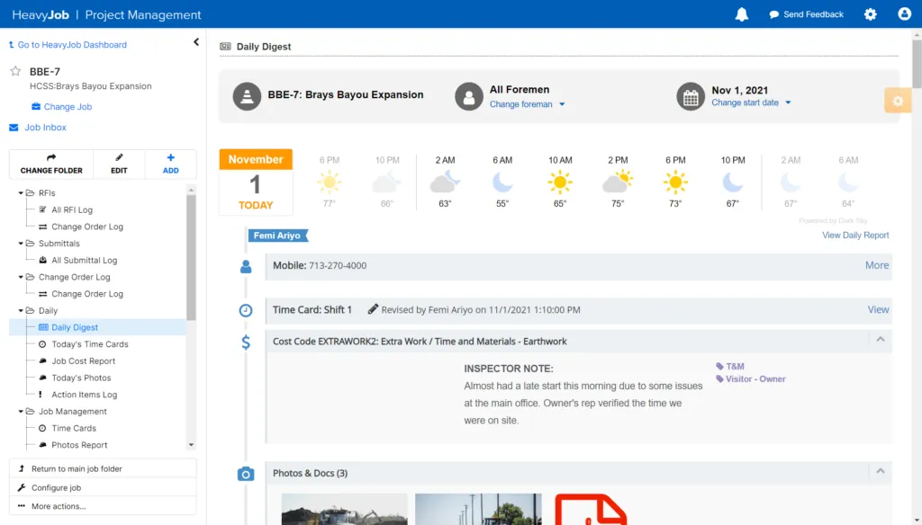Click the orange gear button at right edge
The image size is (922, 525).
898,101
